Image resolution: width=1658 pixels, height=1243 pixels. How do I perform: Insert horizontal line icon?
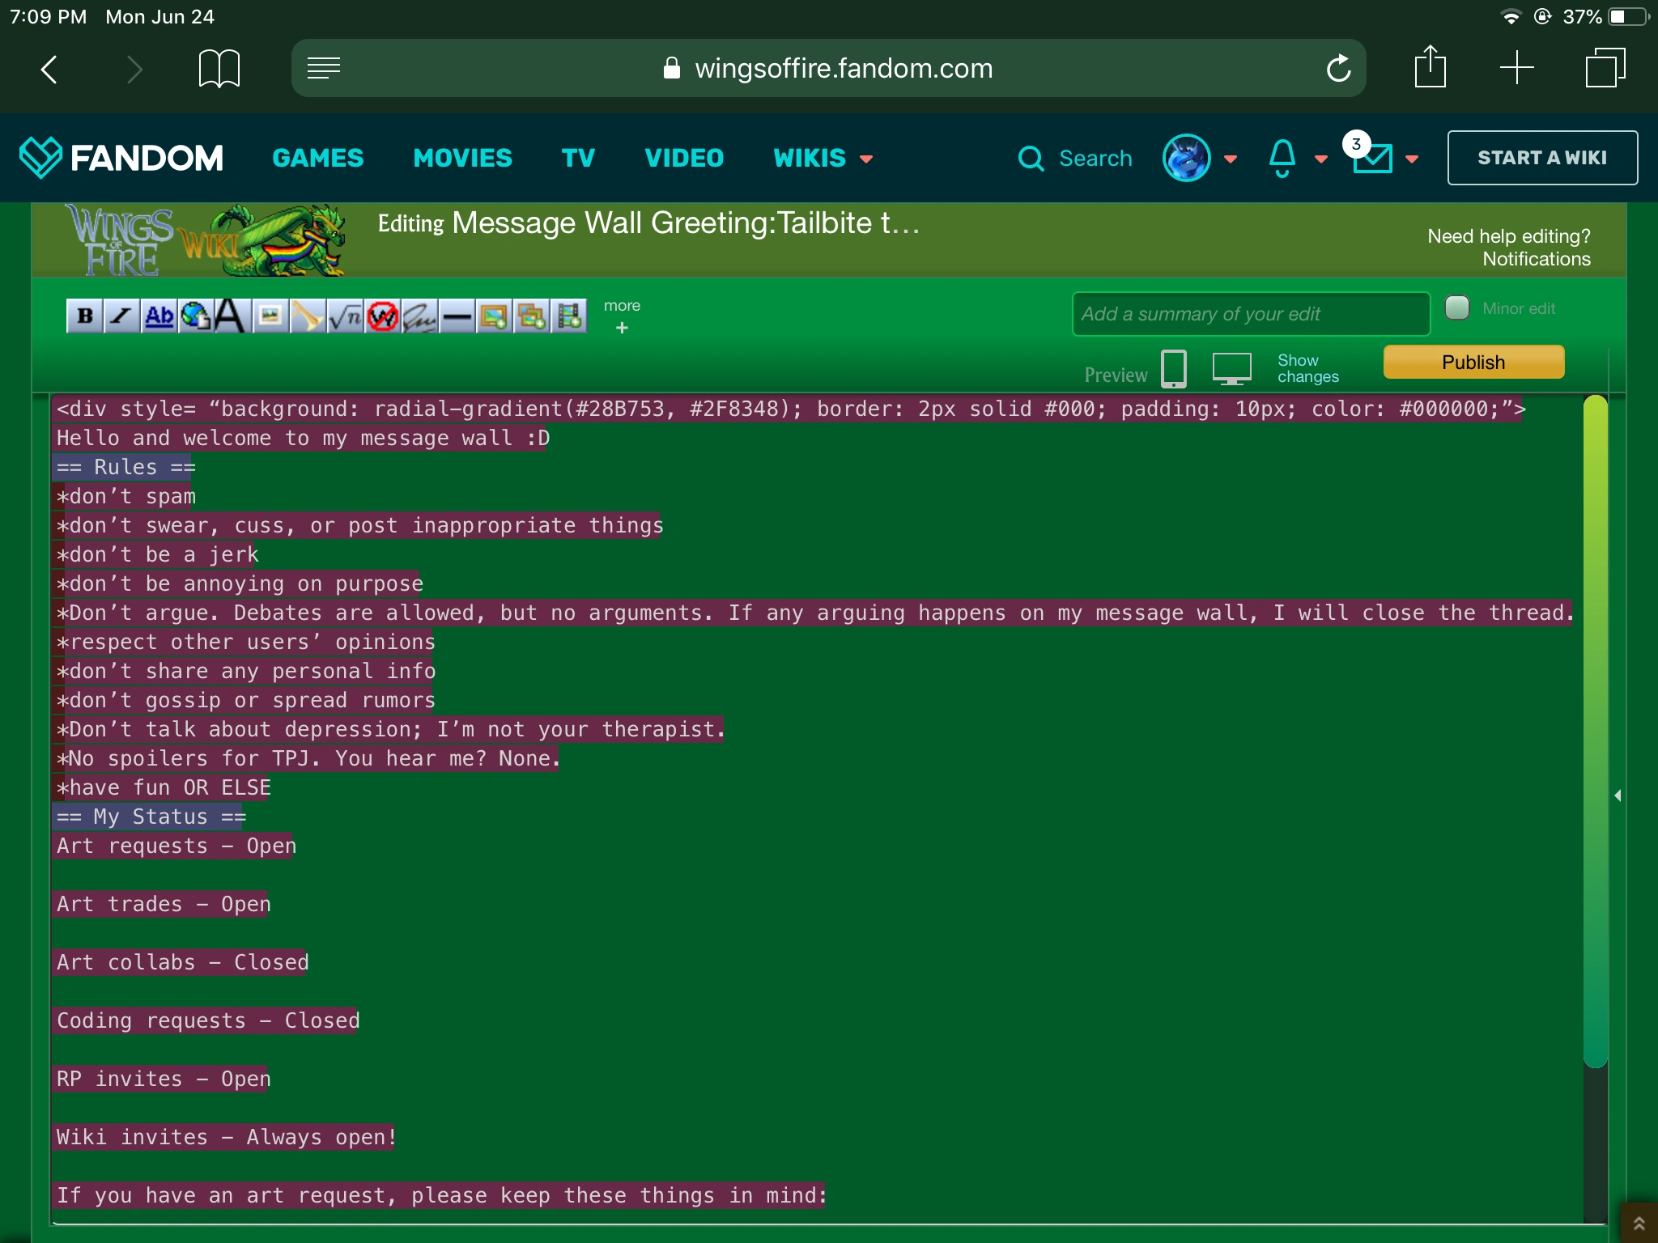coord(457,316)
